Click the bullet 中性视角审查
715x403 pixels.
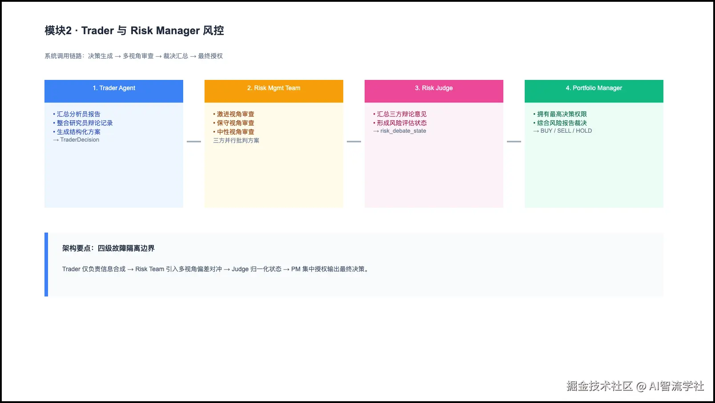click(x=234, y=132)
